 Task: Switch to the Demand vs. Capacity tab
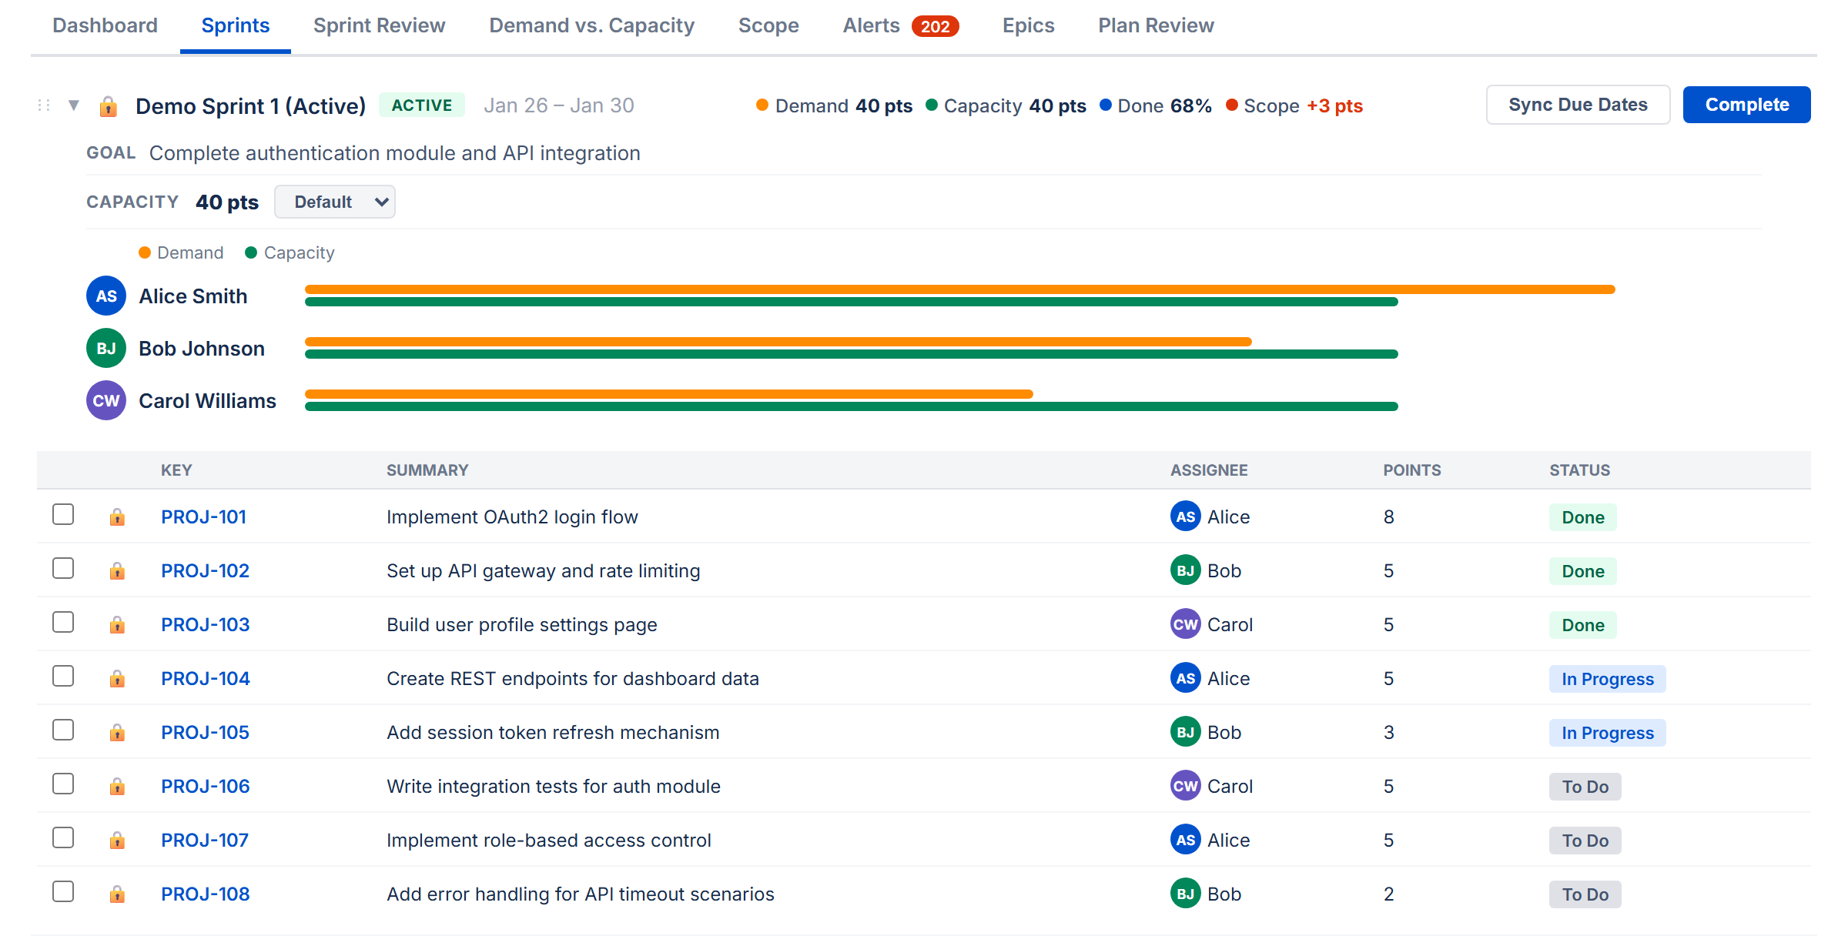(x=591, y=25)
